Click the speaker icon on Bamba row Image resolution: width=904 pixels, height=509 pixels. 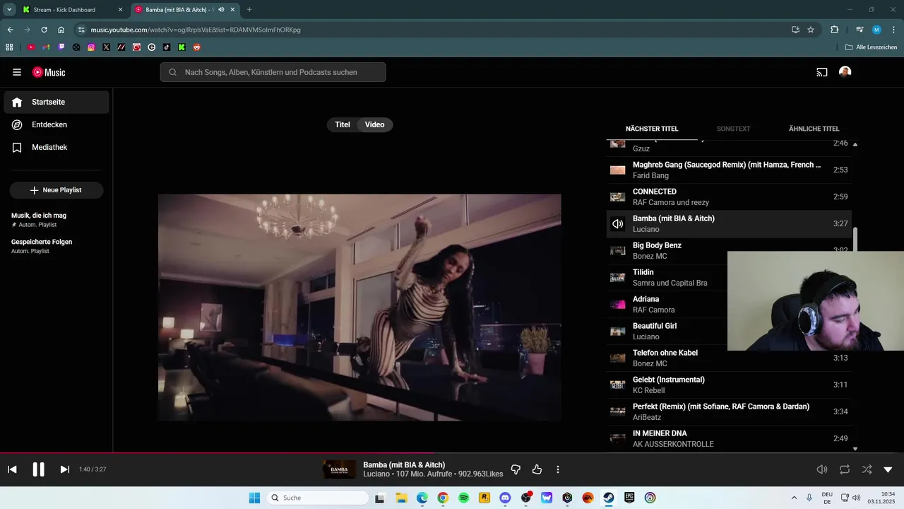click(x=618, y=224)
